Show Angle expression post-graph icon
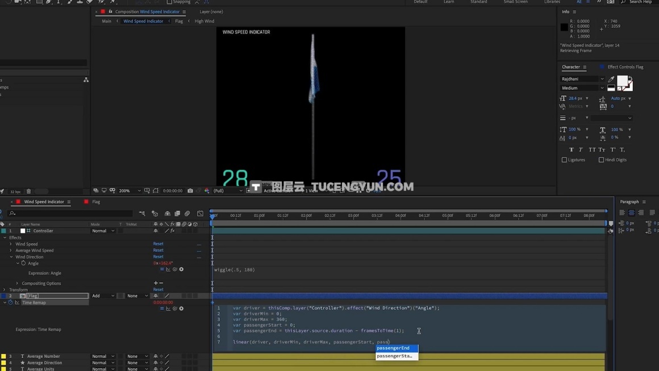Viewport: 659px width, 371px height. tap(168, 269)
